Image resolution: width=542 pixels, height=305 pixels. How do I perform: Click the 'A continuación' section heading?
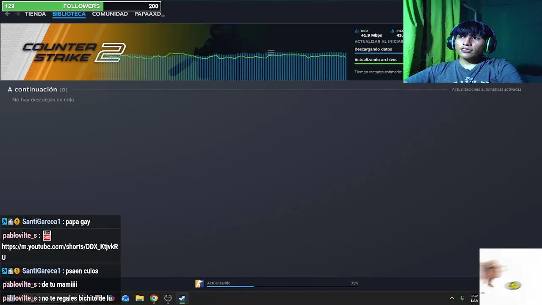[x=32, y=89]
